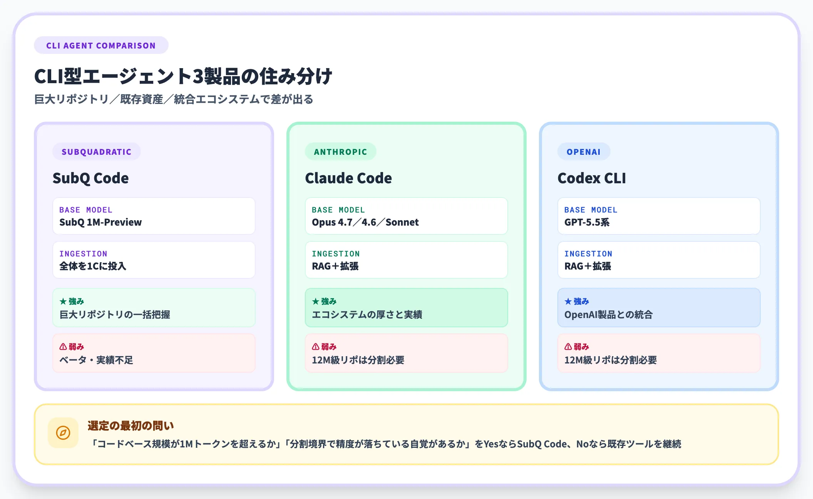This screenshot has width=813, height=499.
Task: Click the ベータ・実績不足 weakness text
Action: point(96,360)
